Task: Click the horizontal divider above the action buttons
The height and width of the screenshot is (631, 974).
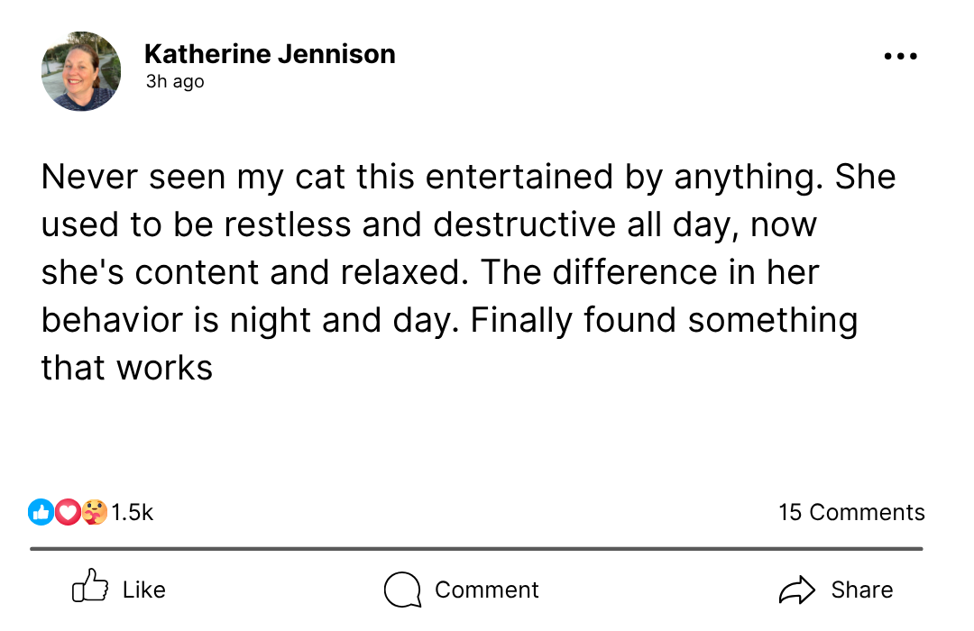Action: (x=476, y=548)
